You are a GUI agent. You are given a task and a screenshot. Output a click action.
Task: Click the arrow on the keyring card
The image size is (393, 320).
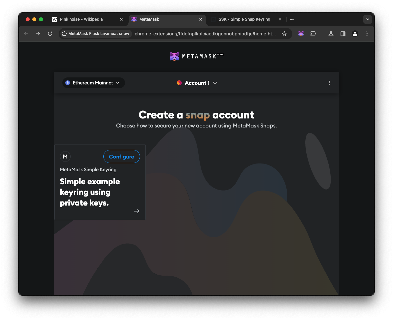click(136, 211)
